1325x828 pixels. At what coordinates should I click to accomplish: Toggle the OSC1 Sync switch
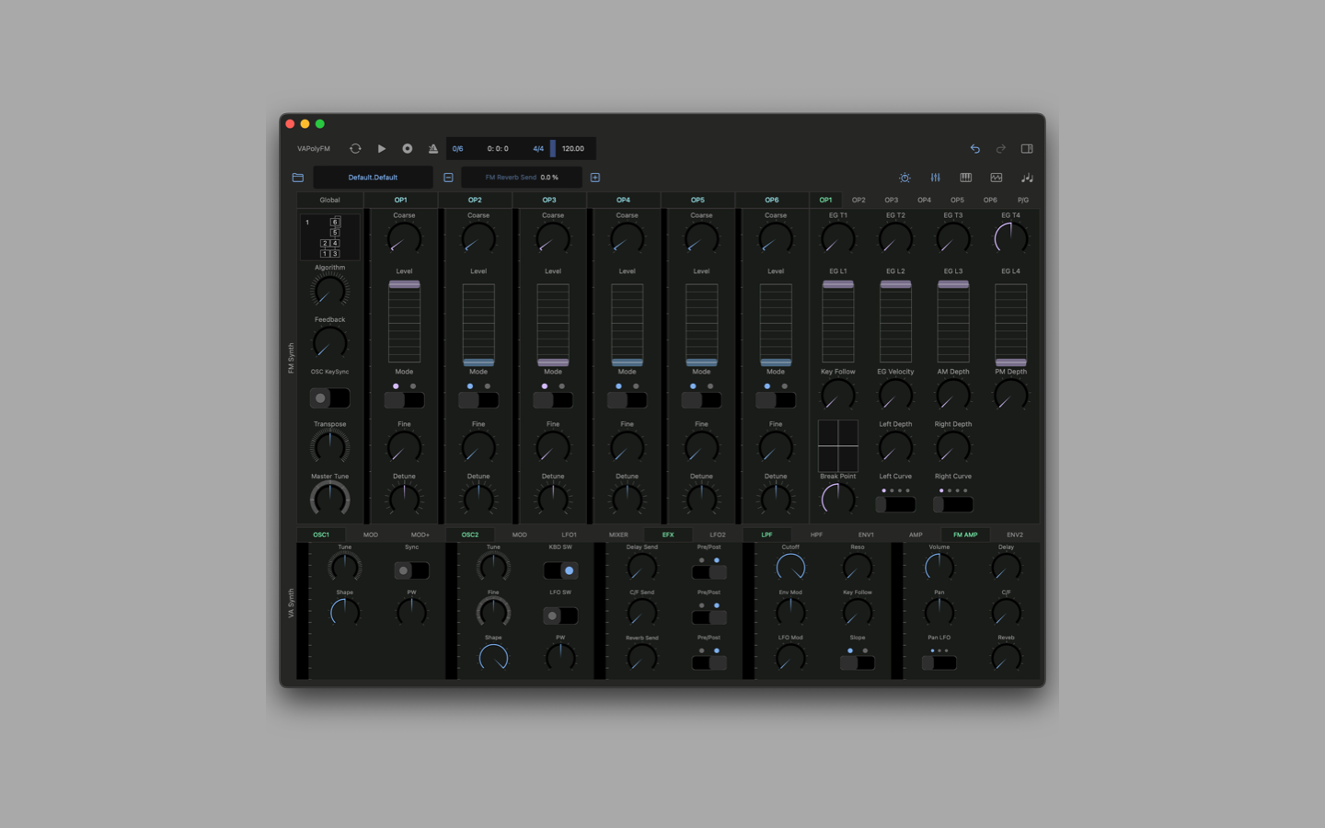(411, 570)
